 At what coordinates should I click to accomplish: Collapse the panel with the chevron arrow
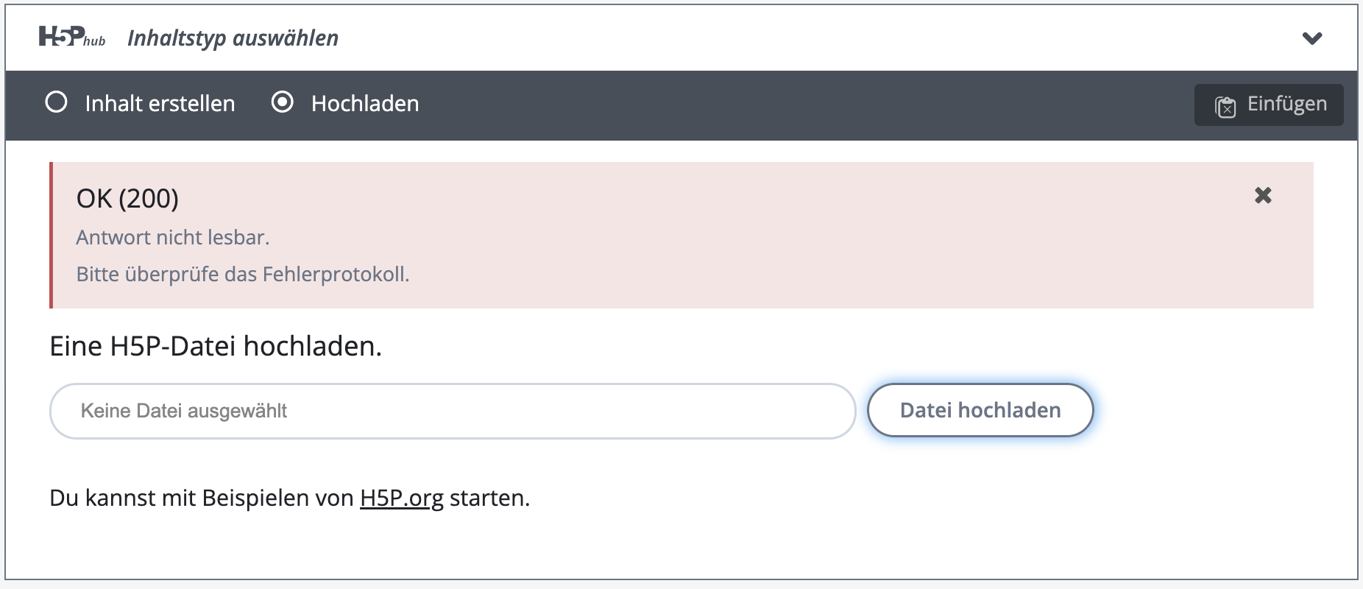[x=1312, y=38]
